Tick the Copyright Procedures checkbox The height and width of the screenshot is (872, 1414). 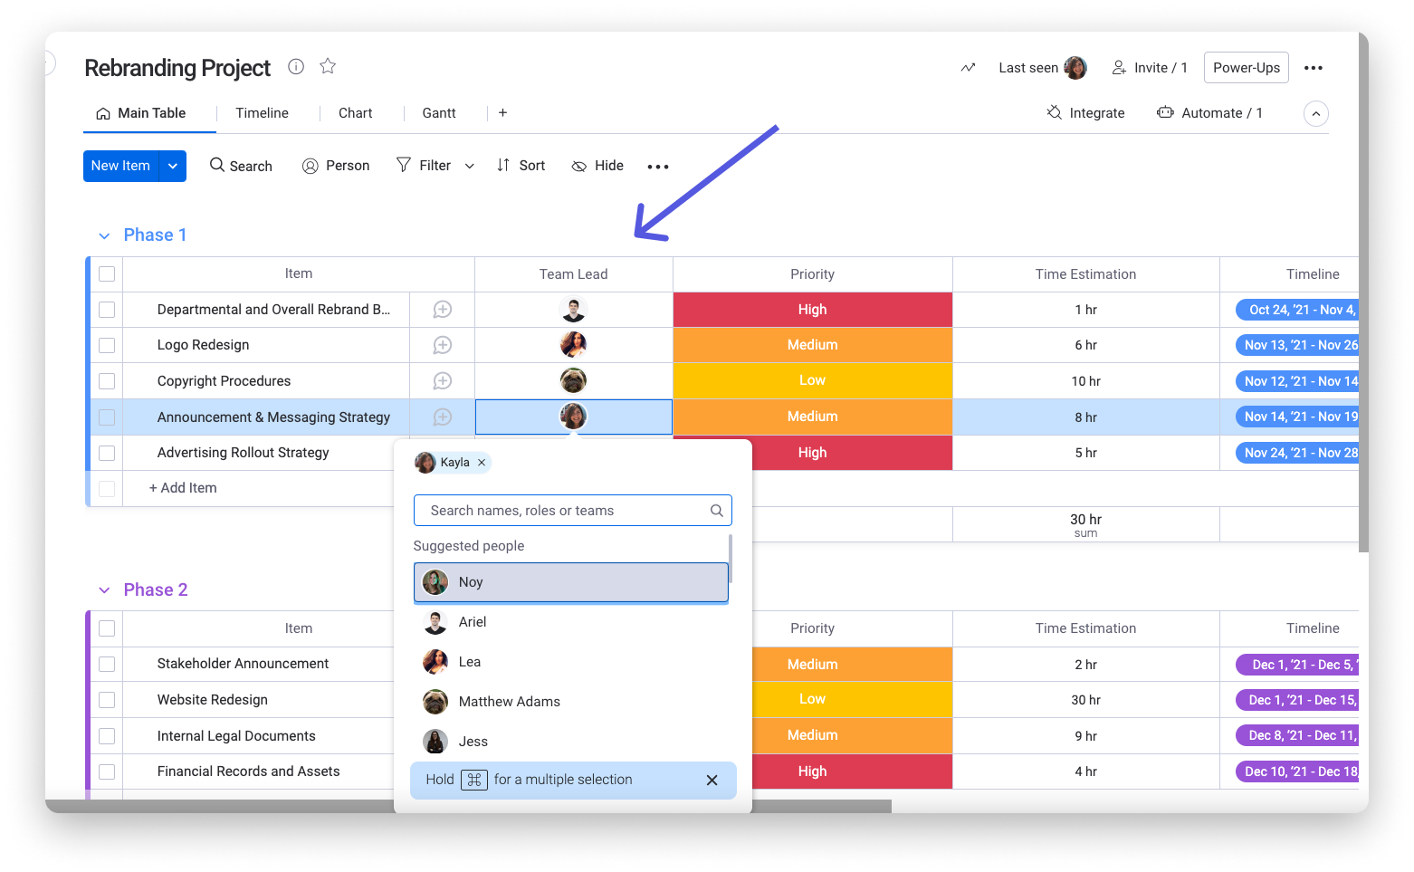pyautogui.click(x=107, y=381)
